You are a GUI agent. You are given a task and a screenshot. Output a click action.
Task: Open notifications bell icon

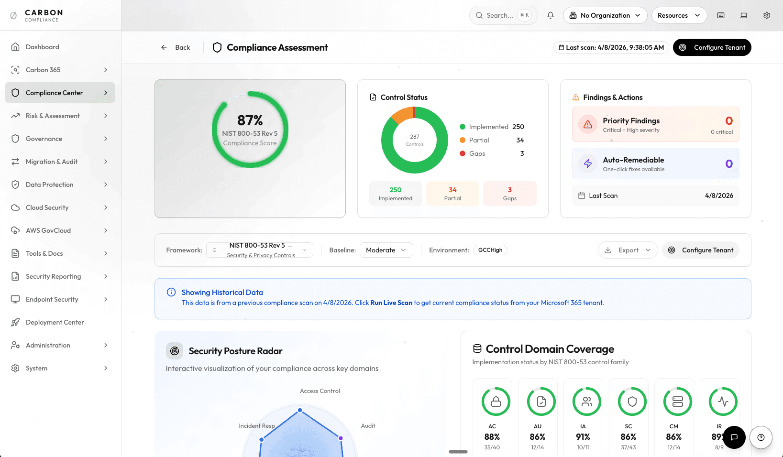pos(551,15)
